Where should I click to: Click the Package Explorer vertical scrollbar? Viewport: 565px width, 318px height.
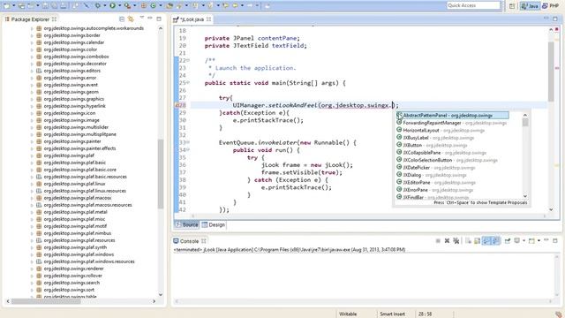point(161,173)
